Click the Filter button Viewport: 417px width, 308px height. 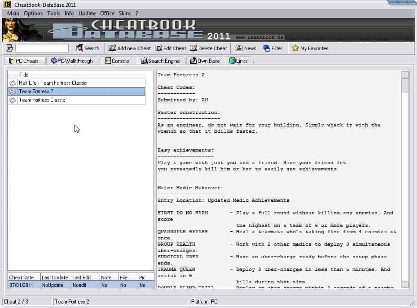tap(273, 48)
